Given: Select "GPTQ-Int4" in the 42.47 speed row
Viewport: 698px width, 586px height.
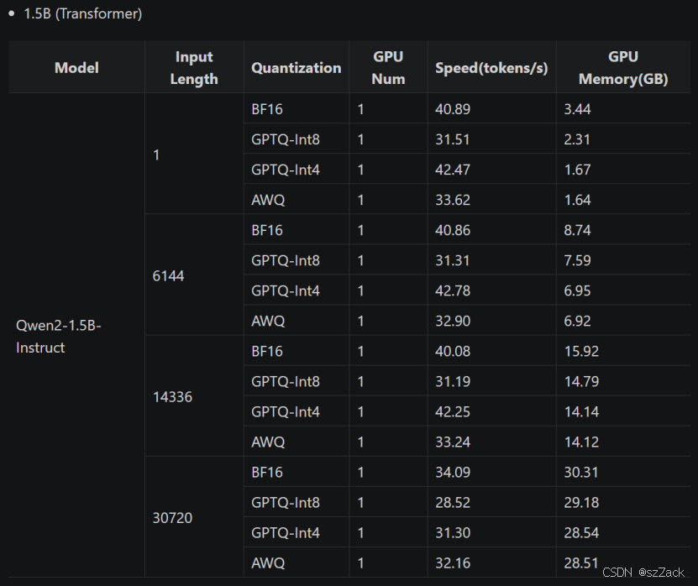Looking at the screenshot, I should 286,170.
